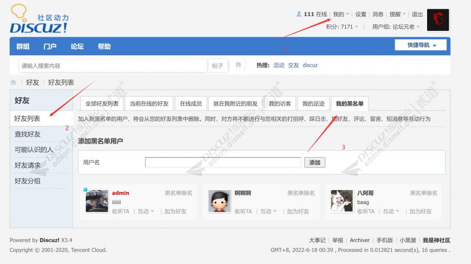This screenshot has height=264, width=471.
Task: Open the Archiver footer link
Action: [360, 240]
